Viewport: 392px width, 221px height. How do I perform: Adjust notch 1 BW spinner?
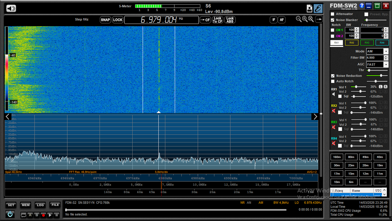(357, 30)
